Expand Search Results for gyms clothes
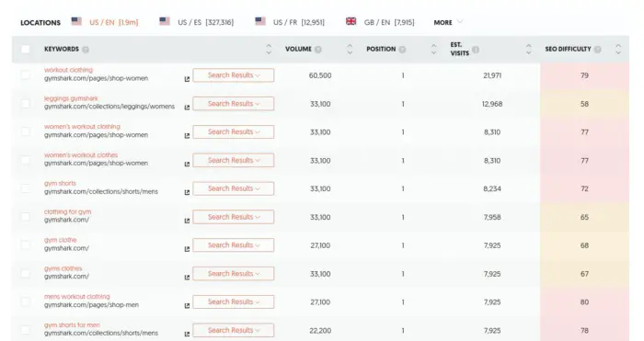Image resolution: width=644 pixels, height=341 pixels. click(234, 273)
